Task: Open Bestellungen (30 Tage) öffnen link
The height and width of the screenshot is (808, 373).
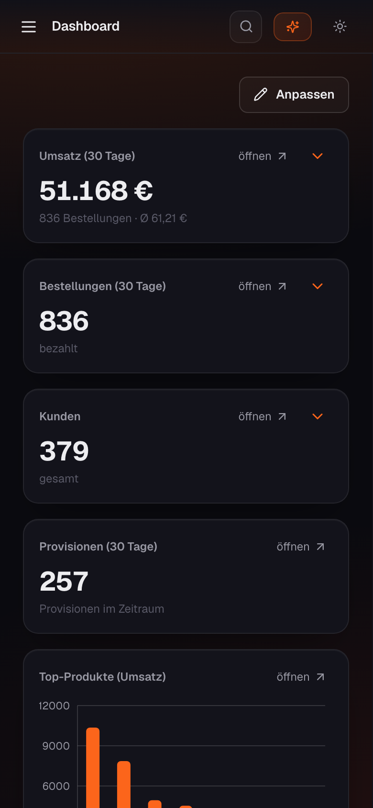Action: tap(263, 286)
